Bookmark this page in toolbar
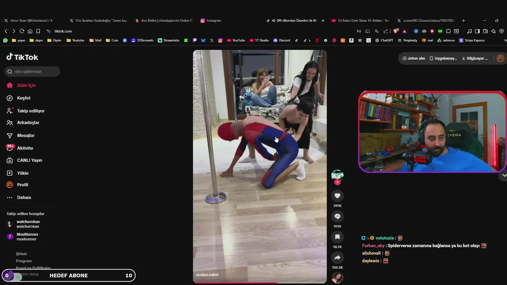The height and width of the screenshot is (285, 507). [38, 31]
